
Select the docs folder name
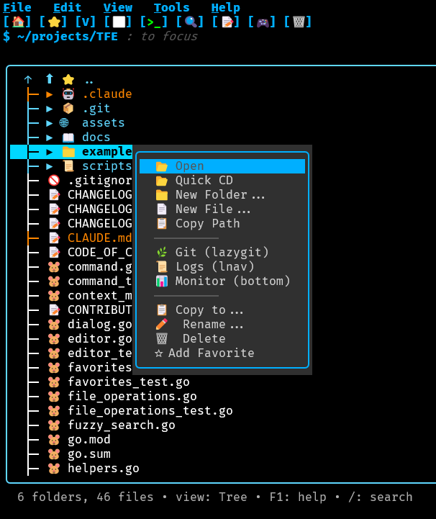click(96, 137)
